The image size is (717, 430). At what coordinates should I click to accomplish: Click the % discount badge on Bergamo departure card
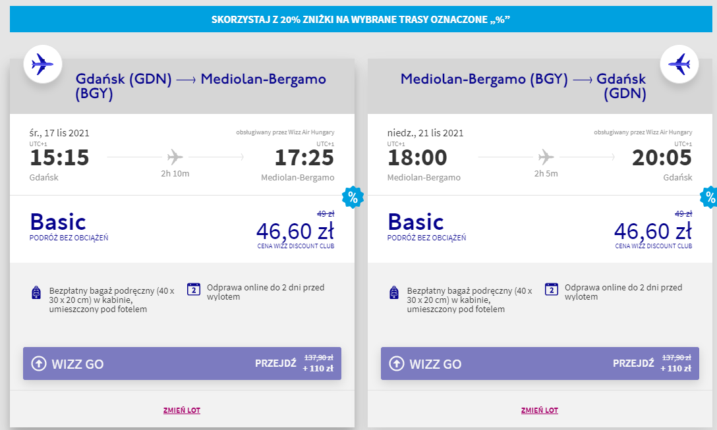710,196
